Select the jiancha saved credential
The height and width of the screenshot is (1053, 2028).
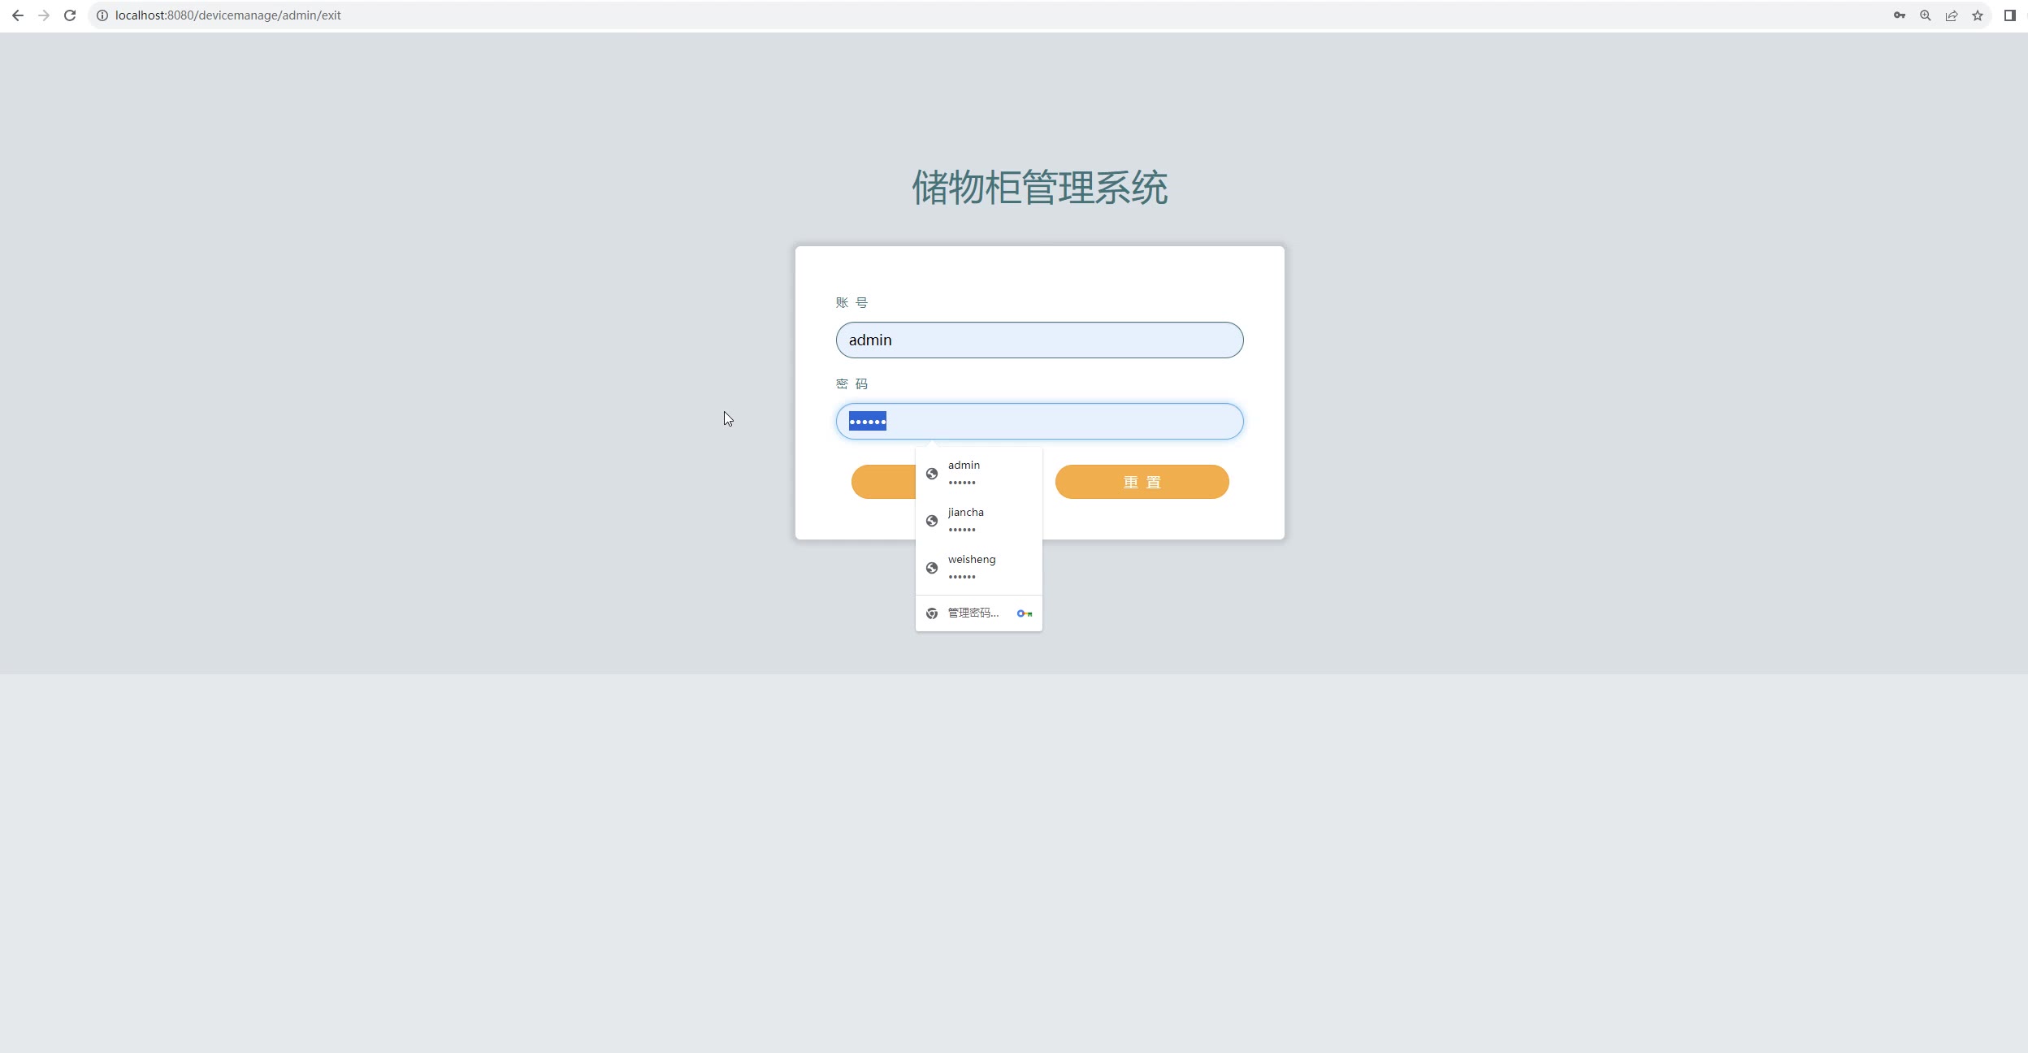tap(978, 520)
